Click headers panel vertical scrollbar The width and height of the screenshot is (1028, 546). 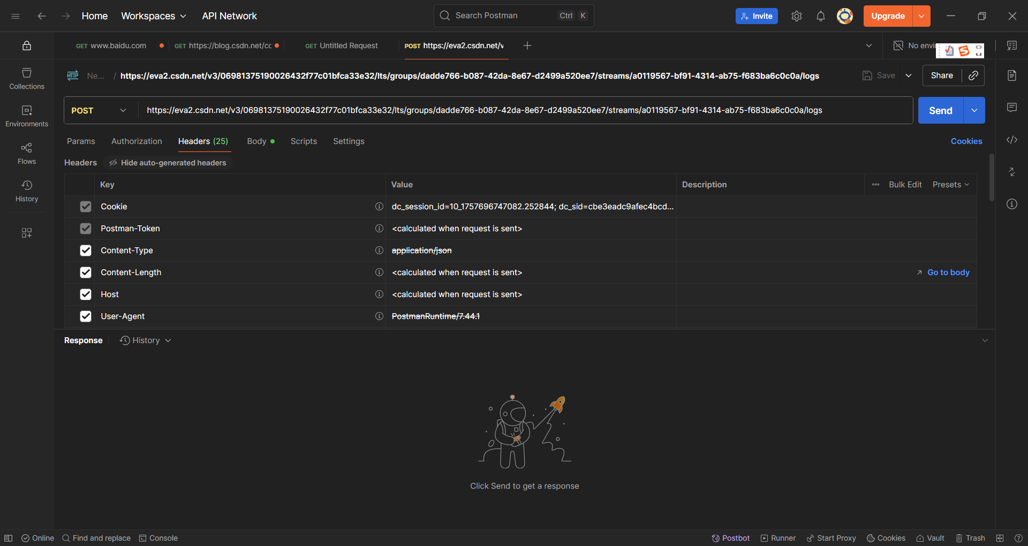click(992, 178)
